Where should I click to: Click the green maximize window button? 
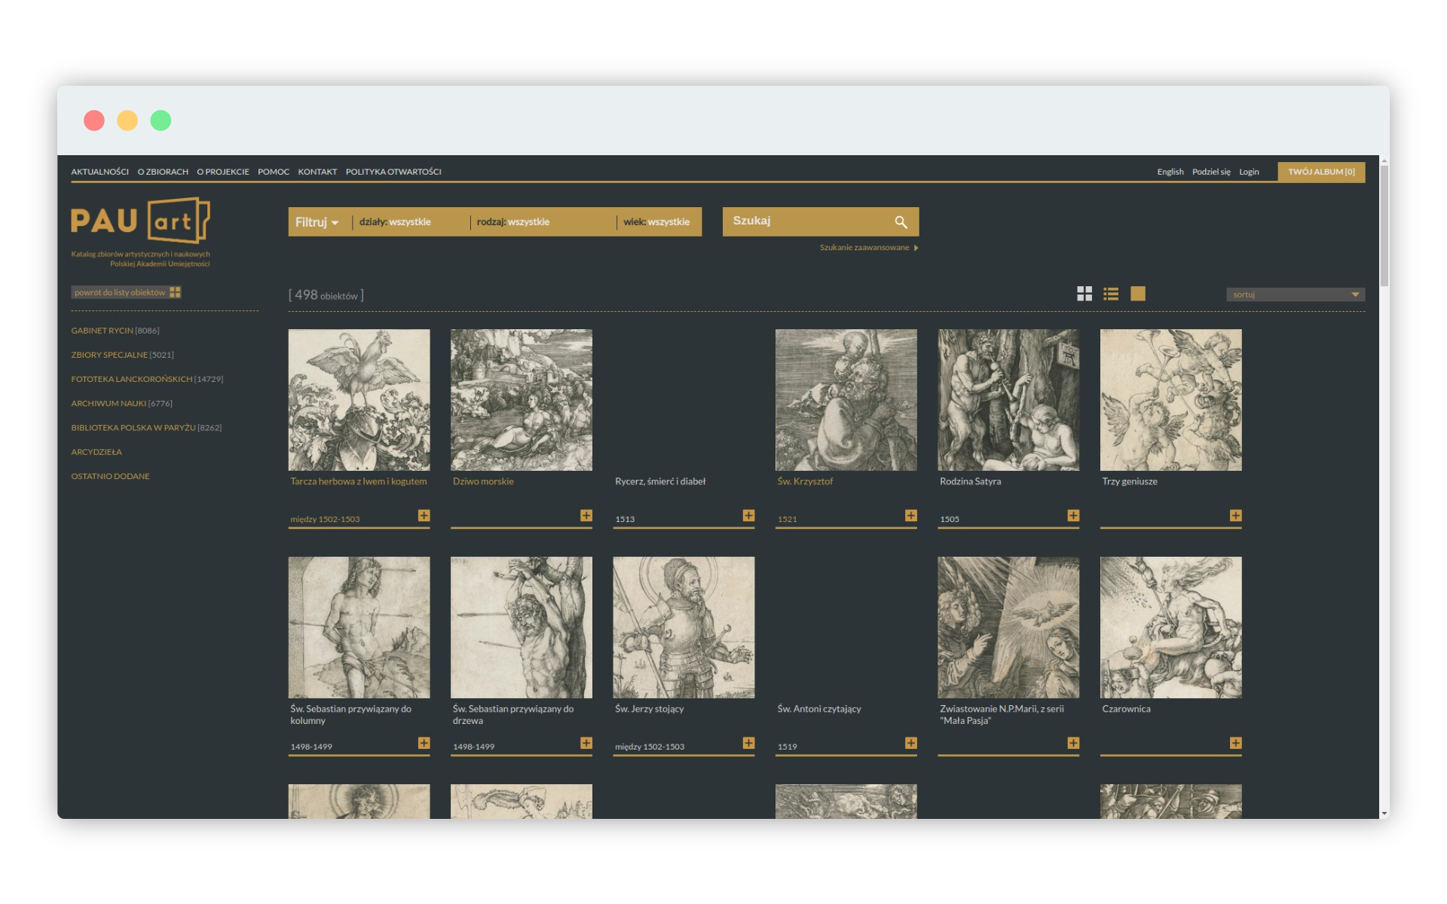pyautogui.click(x=161, y=121)
